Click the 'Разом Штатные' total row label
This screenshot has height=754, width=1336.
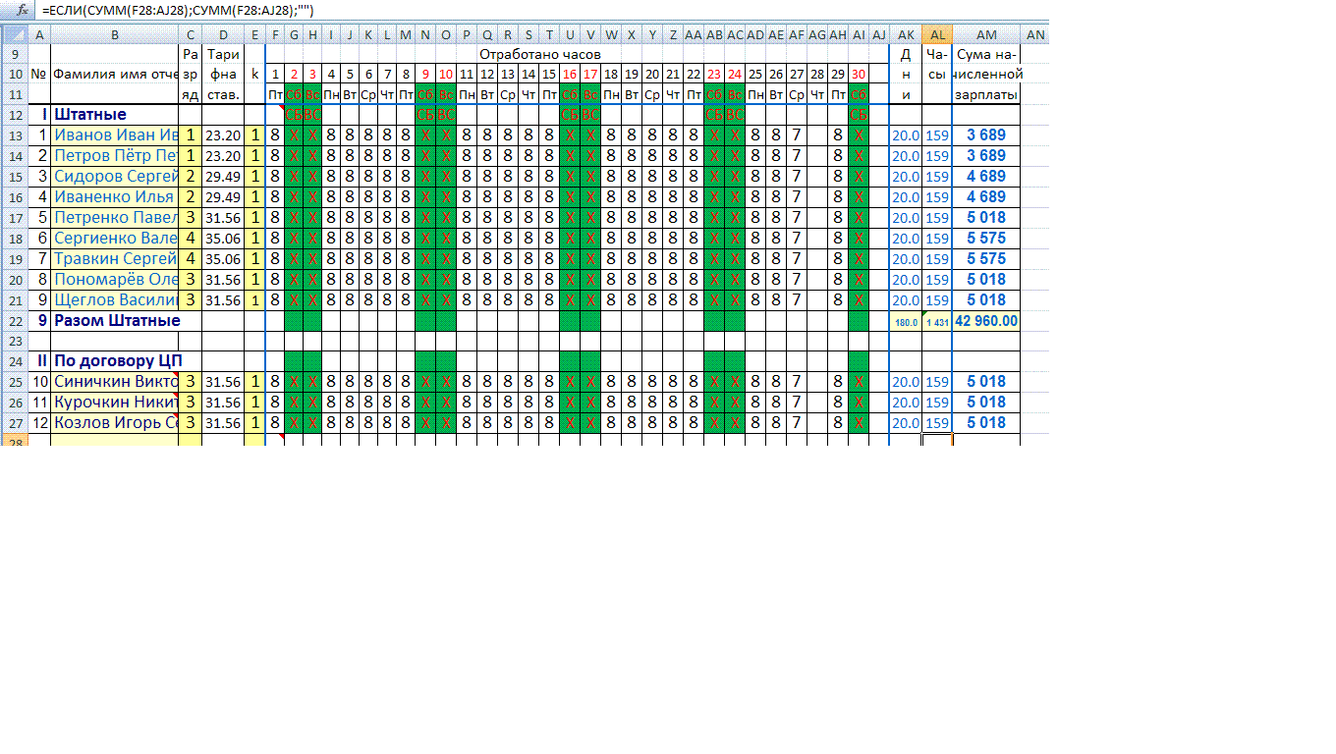(115, 320)
